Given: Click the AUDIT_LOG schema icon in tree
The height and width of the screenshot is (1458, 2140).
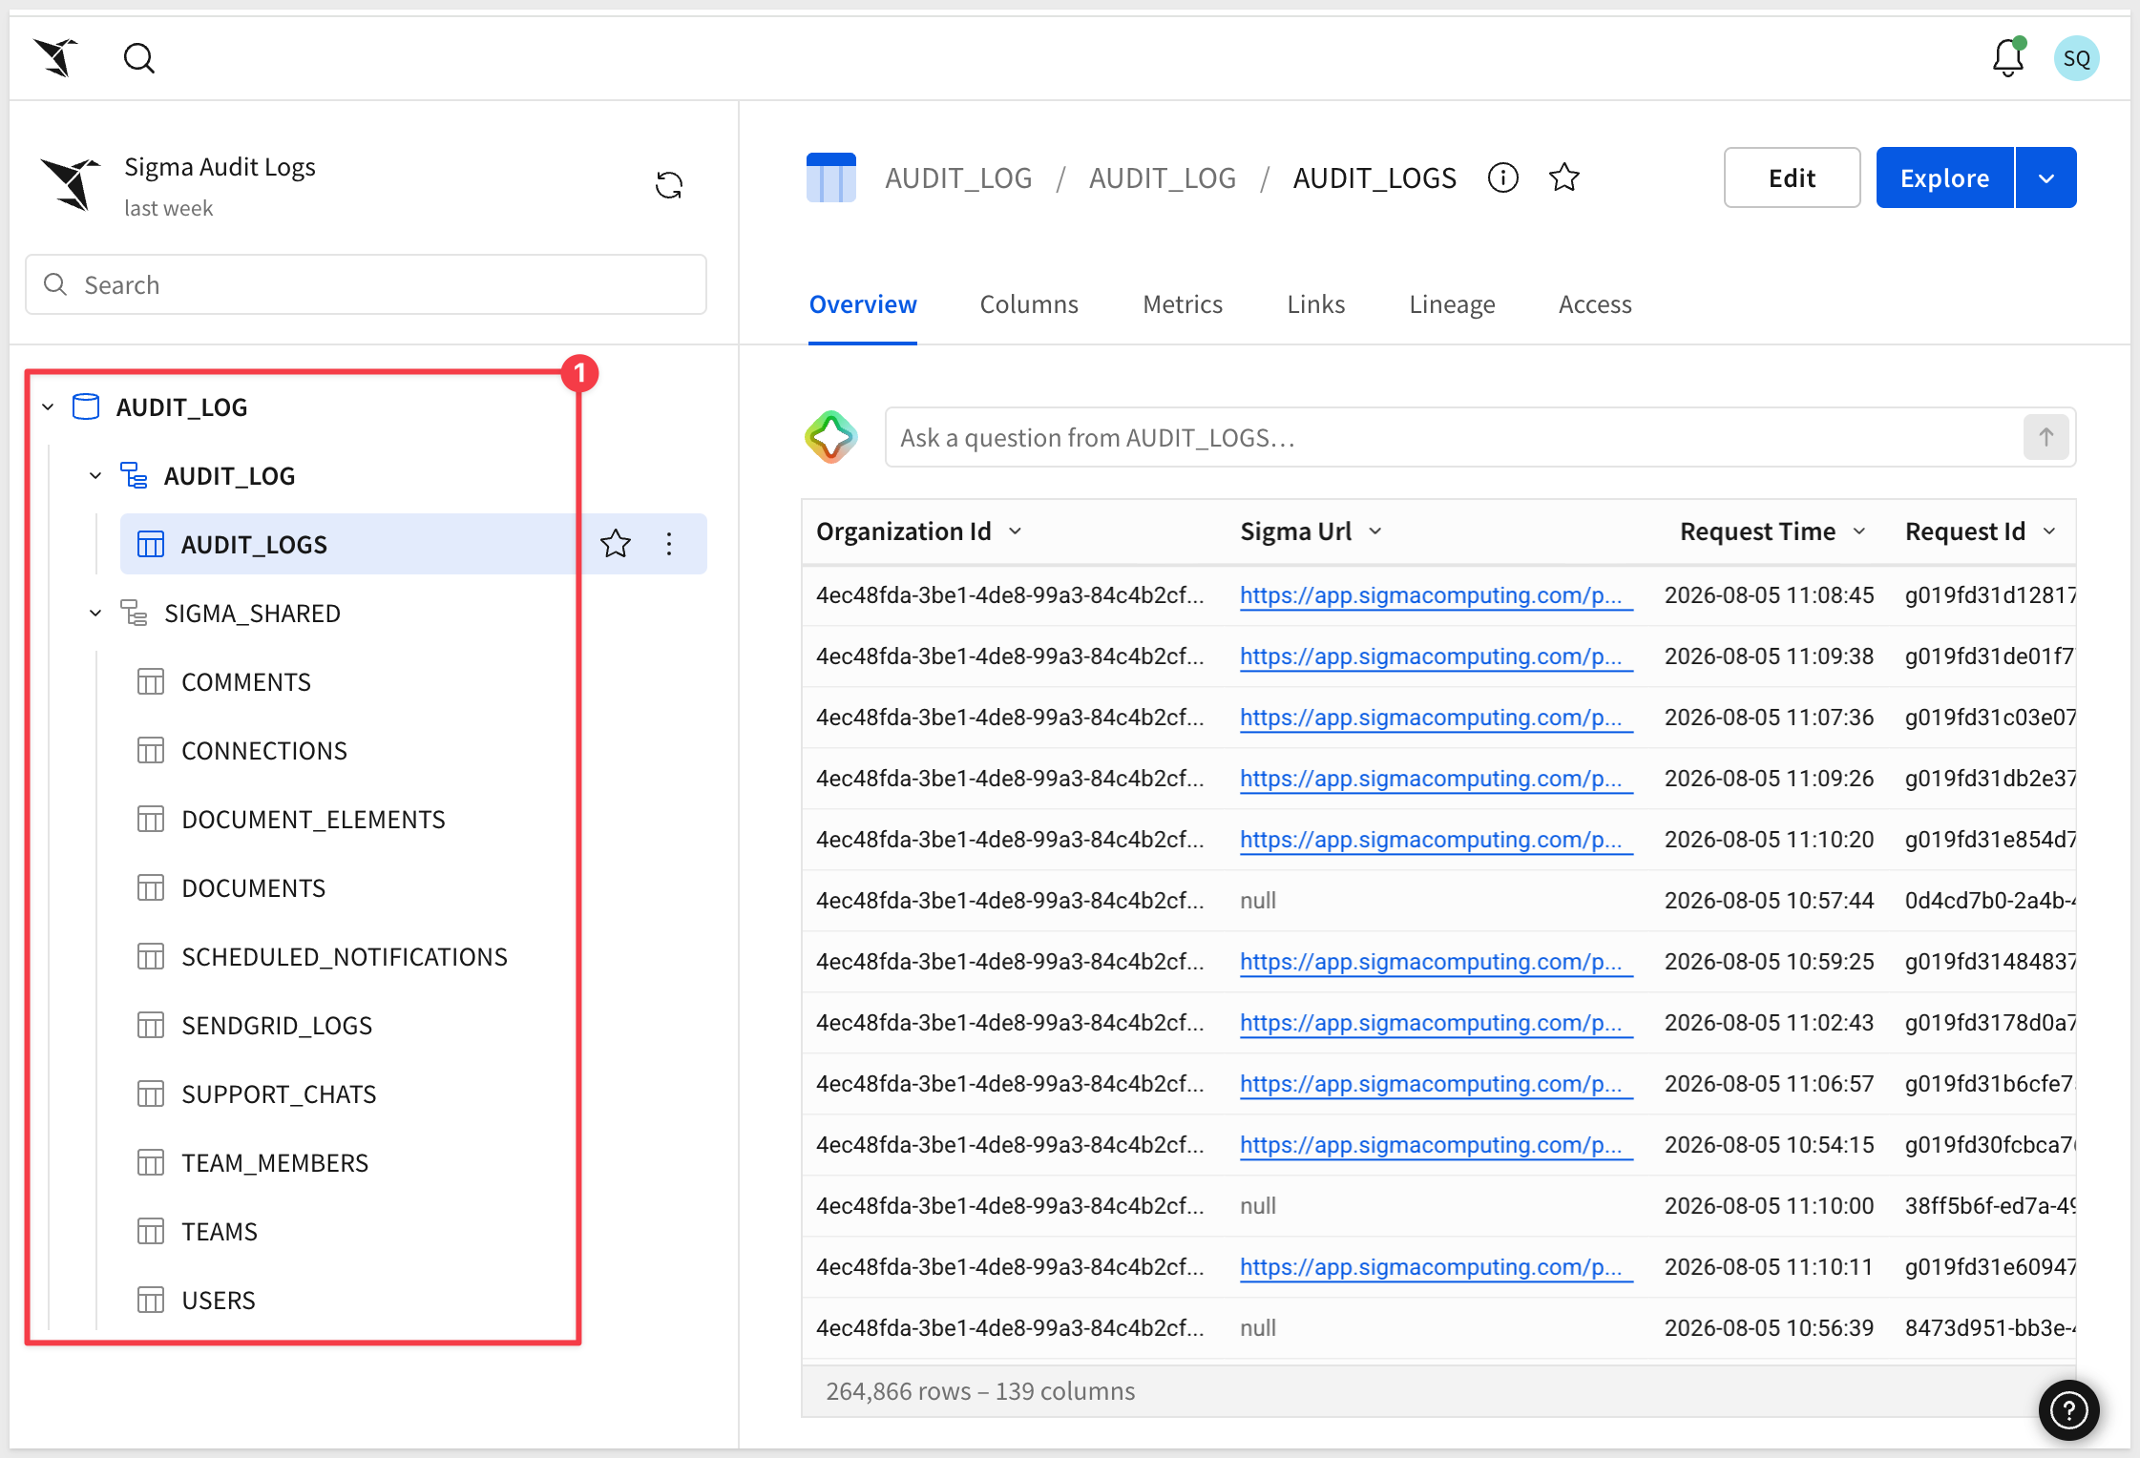Looking at the screenshot, I should pos(134,475).
